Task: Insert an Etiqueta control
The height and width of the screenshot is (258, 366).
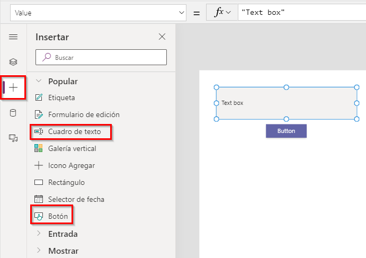Action: point(61,97)
